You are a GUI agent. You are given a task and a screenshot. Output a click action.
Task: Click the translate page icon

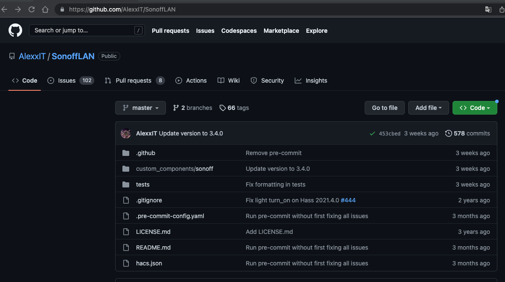(488, 10)
